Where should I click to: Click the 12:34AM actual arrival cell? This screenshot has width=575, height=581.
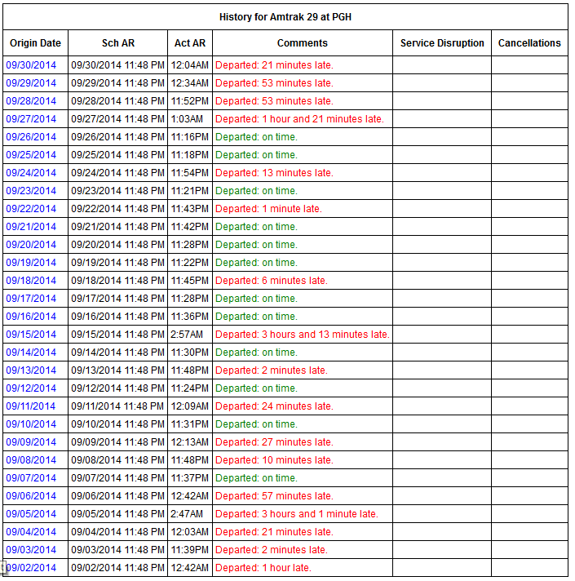189,83
